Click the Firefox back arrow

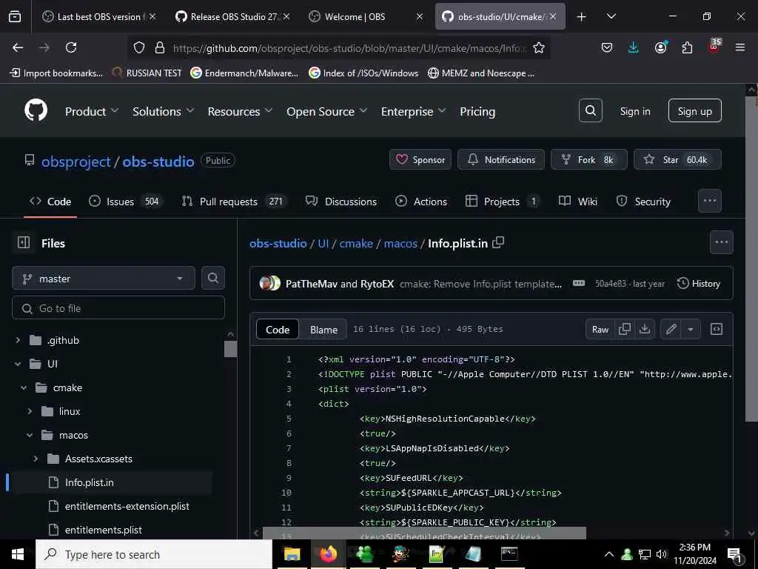18,47
